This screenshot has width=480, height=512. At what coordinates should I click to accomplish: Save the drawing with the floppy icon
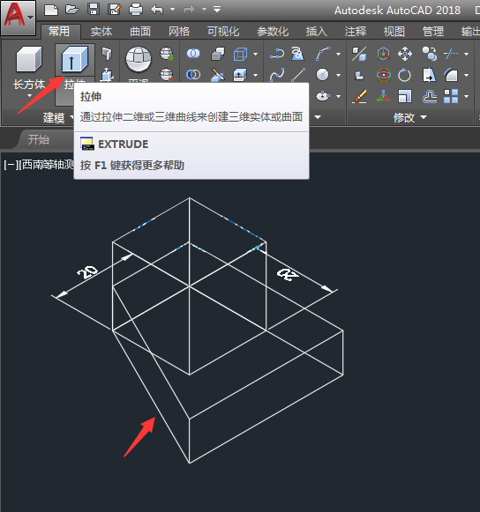click(94, 10)
